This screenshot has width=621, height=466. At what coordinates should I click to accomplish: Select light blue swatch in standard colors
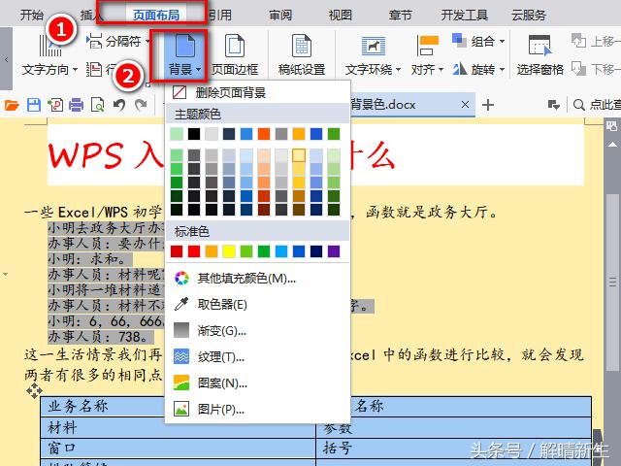click(x=281, y=251)
